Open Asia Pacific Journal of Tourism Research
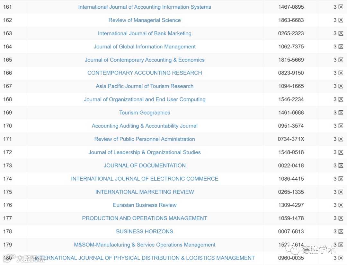The width and height of the screenshot is (347, 265). click(145, 86)
